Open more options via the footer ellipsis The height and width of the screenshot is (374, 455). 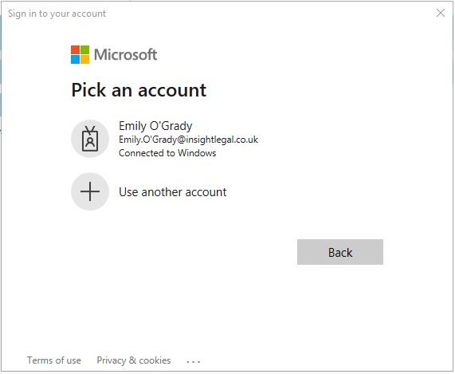coord(194,362)
